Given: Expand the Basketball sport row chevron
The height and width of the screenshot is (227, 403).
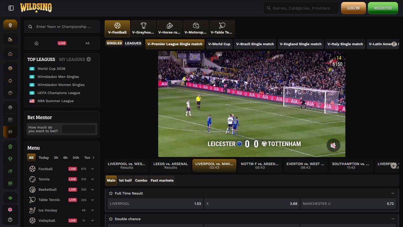Looking at the screenshot, I should (92, 190).
